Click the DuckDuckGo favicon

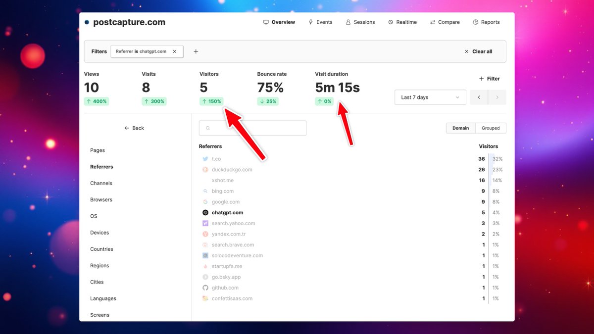[205, 170]
